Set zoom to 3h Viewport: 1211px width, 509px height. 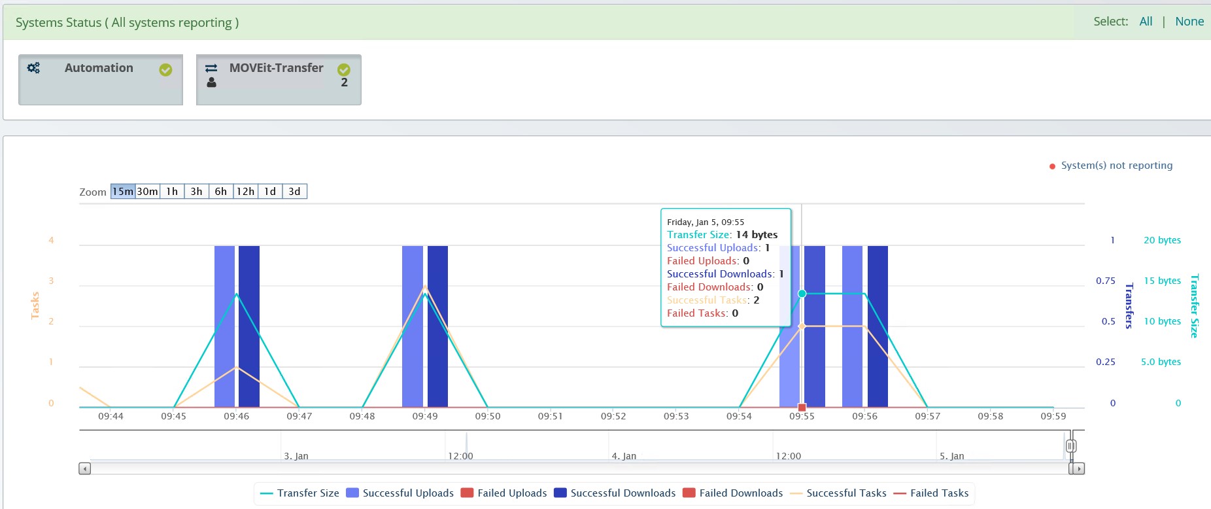(196, 191)
